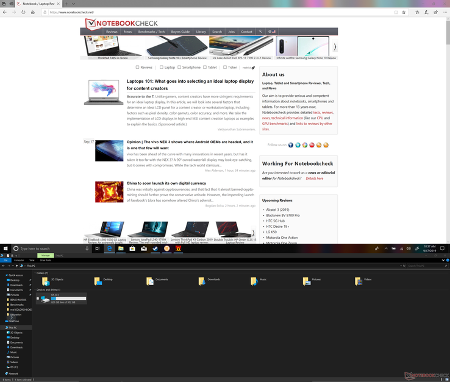Check the Tablet filter checkbox
The image size is (450, 382).
(x=205, y=67)
